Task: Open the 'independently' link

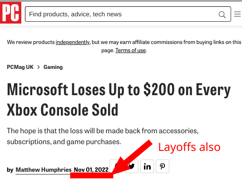Action: [73, 42]
